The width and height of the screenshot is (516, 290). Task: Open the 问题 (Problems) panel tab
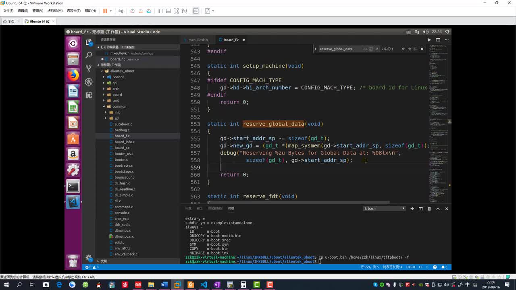[188, 209]
